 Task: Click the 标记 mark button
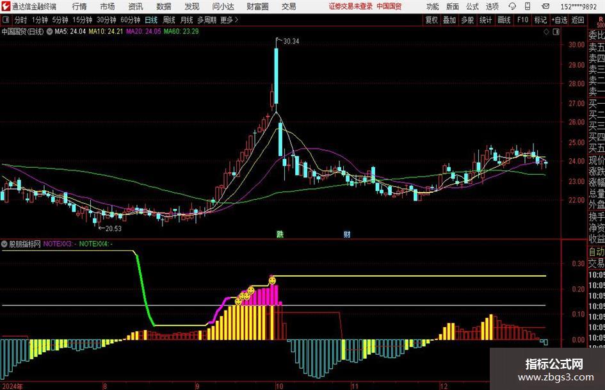tap(540, 20)
